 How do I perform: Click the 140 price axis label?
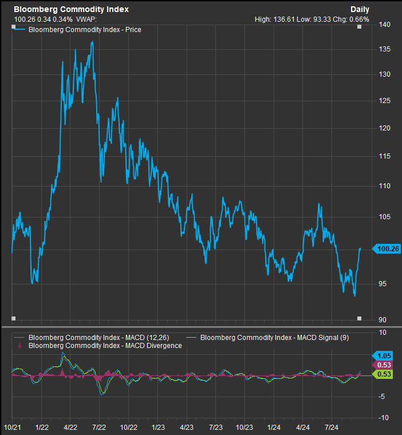pyautogui.click(x=384, y=25)
